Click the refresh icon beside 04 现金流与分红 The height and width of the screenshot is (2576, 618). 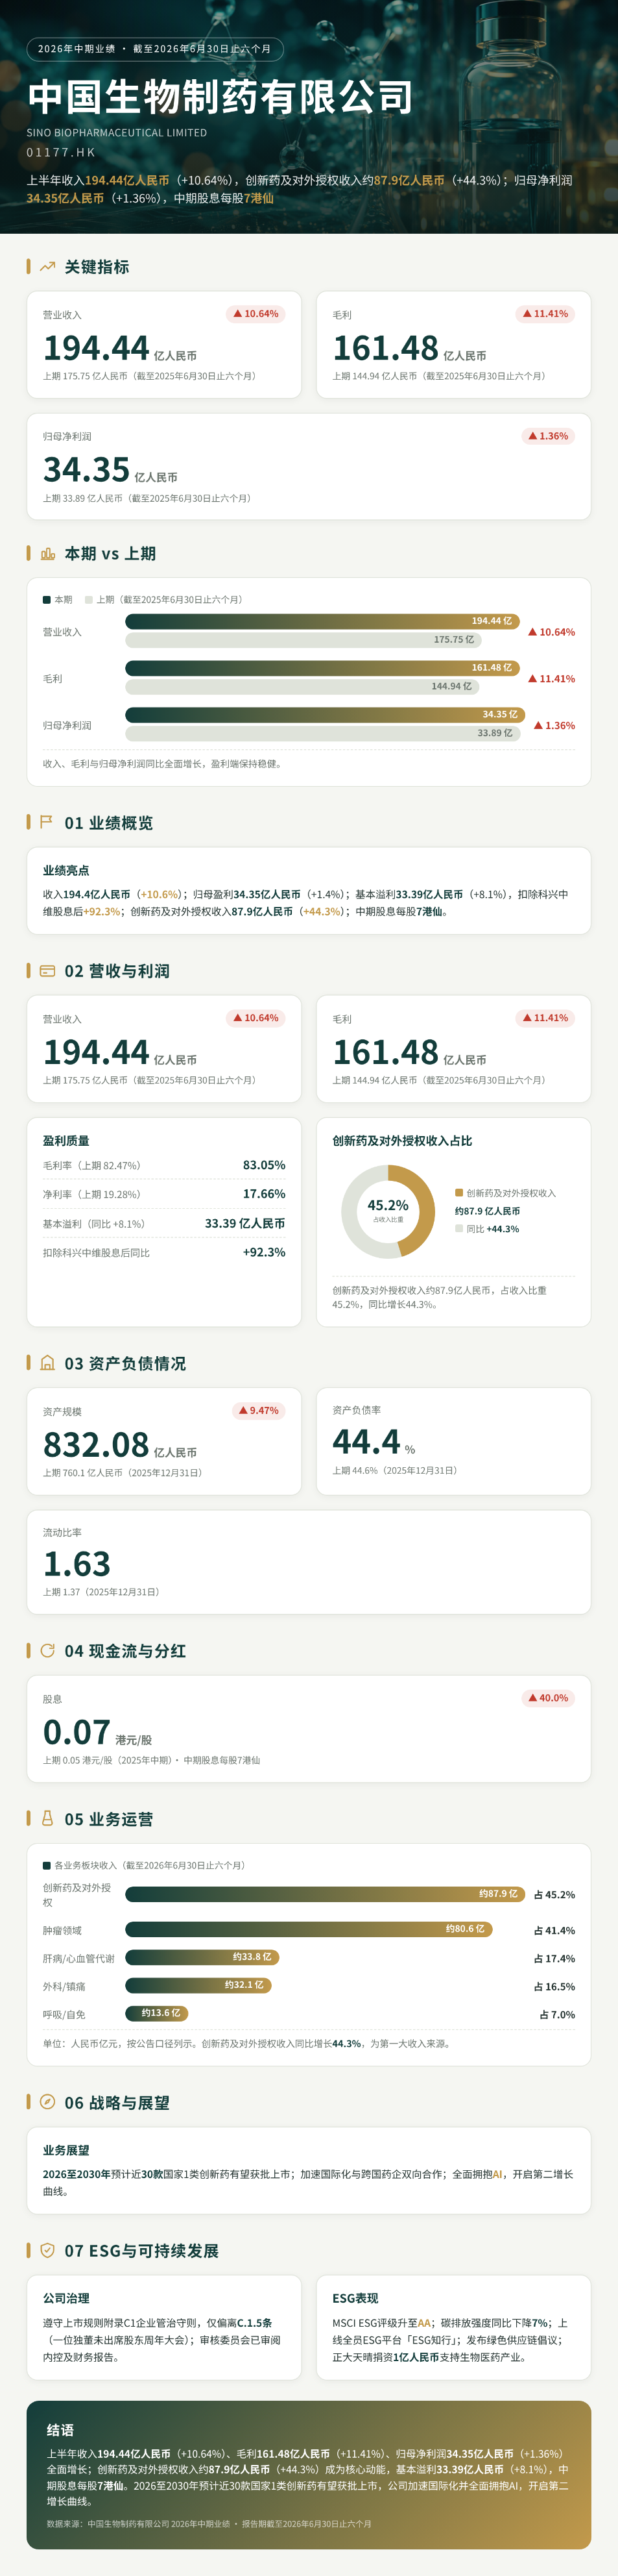click(47, 1650)
